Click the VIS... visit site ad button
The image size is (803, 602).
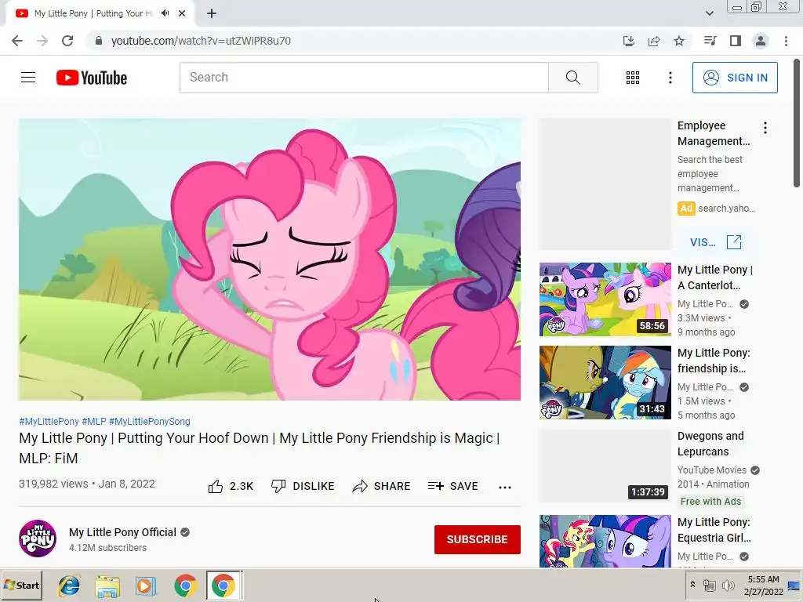coord(715,242)
